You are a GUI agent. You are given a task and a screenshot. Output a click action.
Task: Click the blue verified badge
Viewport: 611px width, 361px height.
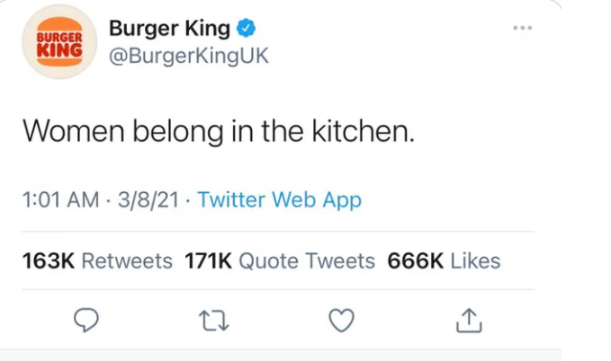pyautogui.click(x=247, y=29)
